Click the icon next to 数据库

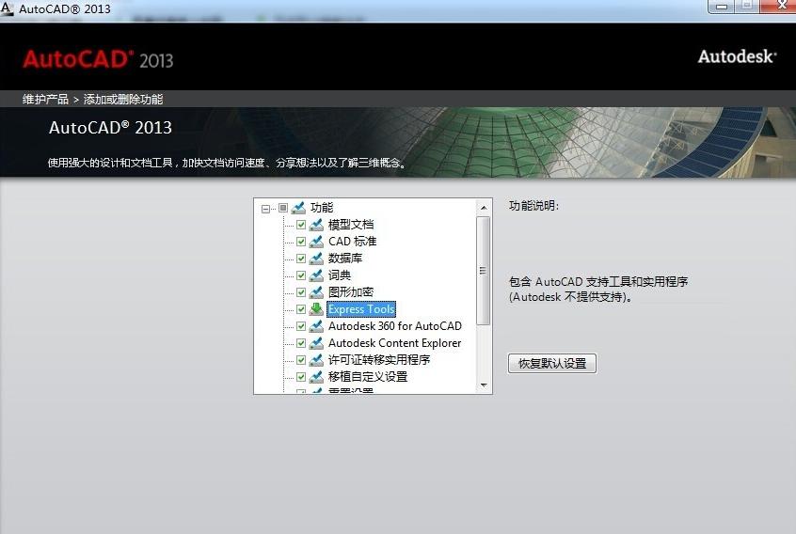tap(316, 259)
